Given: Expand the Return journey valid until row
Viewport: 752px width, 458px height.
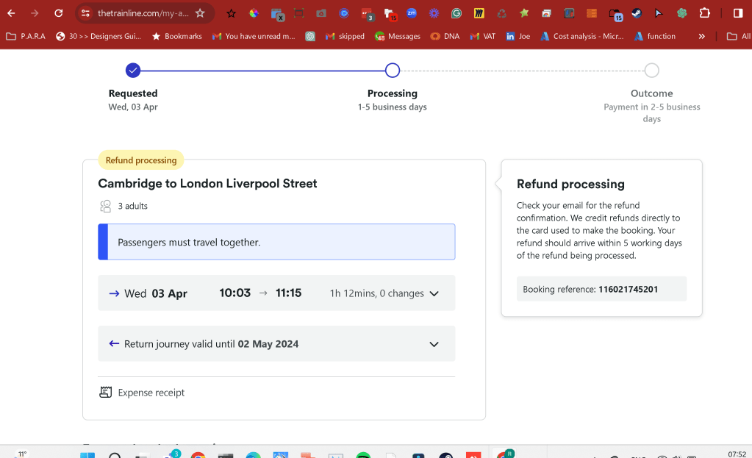Looking at the screenshot, I should pyautogui.click(x=276, y=344).
